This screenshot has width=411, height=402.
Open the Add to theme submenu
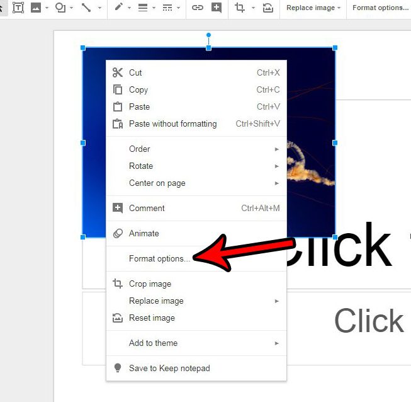click(x=196, y=343)
